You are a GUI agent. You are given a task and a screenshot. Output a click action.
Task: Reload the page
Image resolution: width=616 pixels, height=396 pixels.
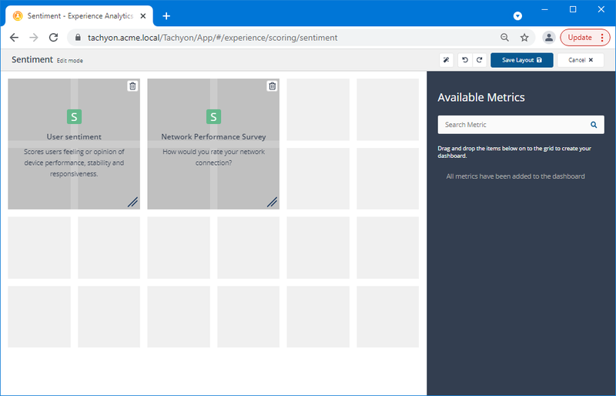[x=53, y=38]
